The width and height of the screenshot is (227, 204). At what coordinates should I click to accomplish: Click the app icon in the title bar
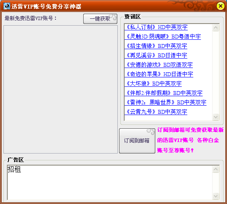tap(7, 6)
